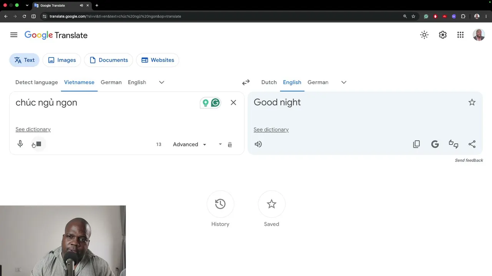The width and height of the screenshot is (492, 276).
Task: Bookmark this page with the star
Action: coord(413,16)
